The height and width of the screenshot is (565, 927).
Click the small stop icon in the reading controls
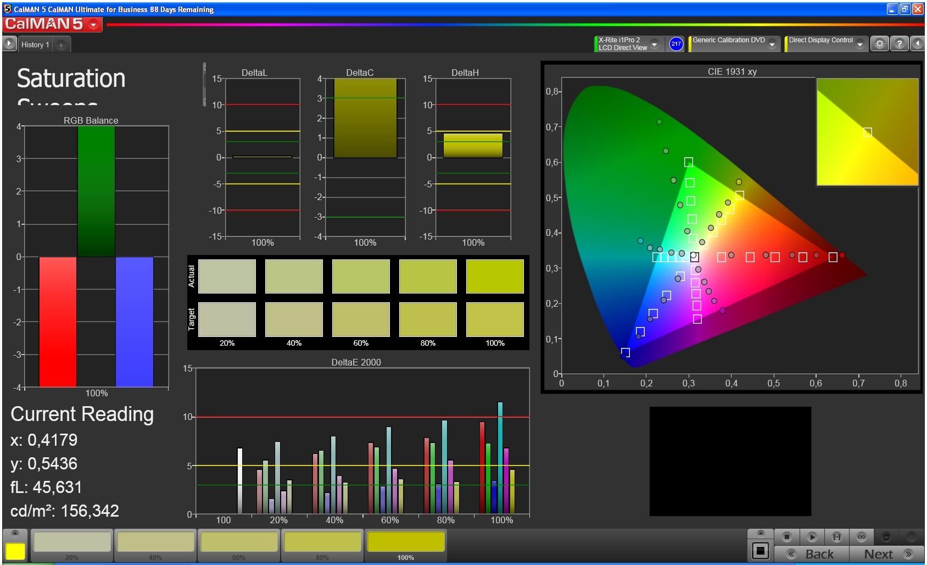787,536
